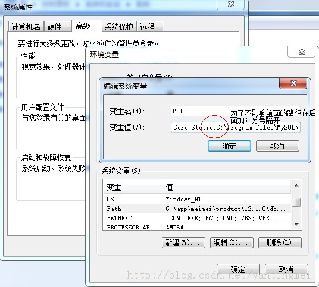The width and height of the screenshot is (319, 287).
Task: Click 确定 at bottom of 环境变量 window
Action: (238, 269)
